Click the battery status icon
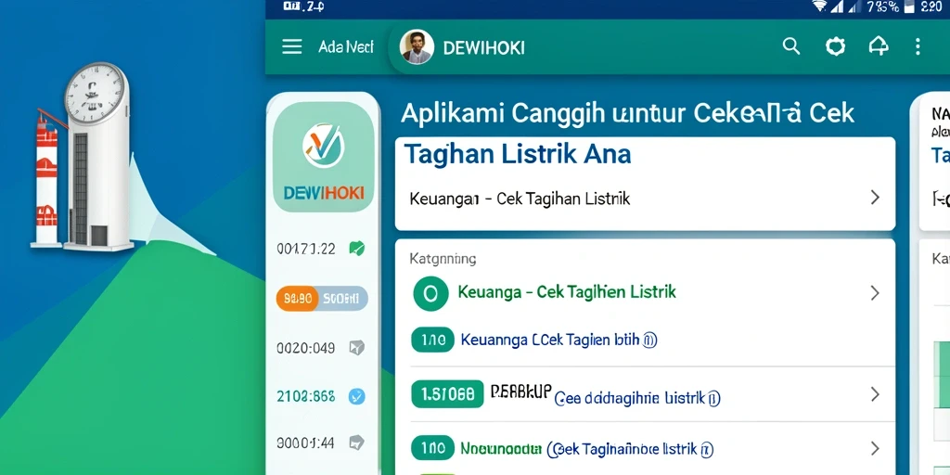Screen dimensions: 950x475 909,6
